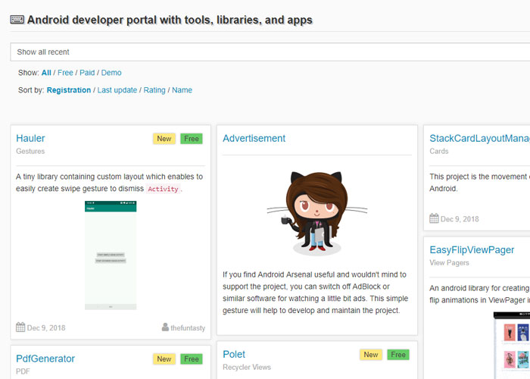Image resolution: width=530 pixels, height=379 pixels.
Task: Sort the list by Rating
Action: click(154, 90)
